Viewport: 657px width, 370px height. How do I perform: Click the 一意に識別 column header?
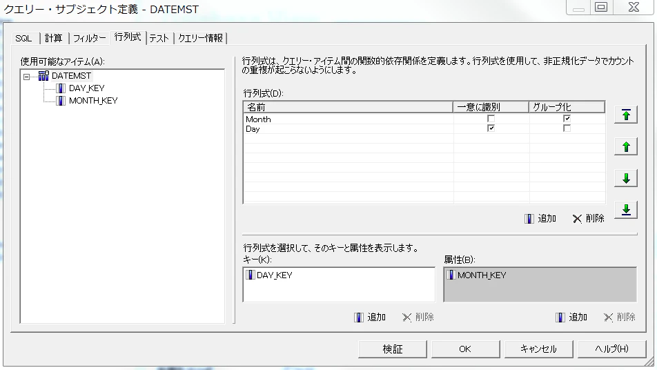pyautogui.click(x=491, y=107)
